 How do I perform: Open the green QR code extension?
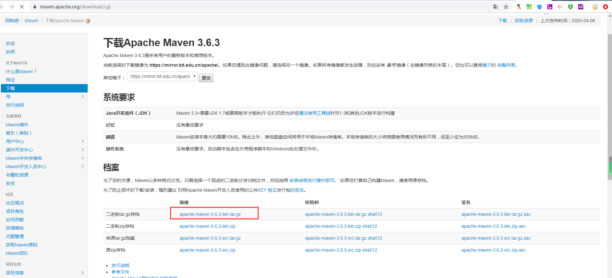click(529, 7)
